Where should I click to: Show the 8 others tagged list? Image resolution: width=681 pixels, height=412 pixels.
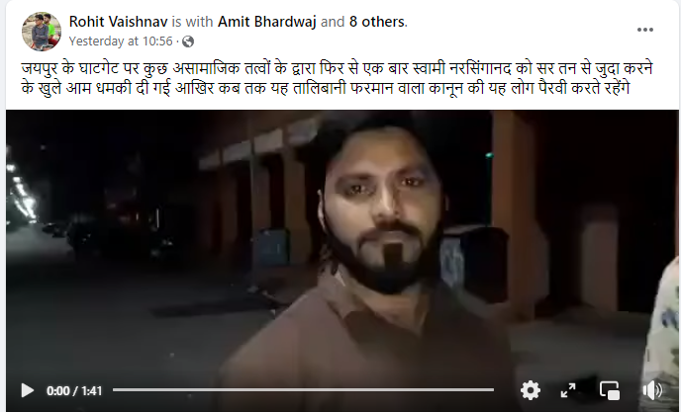376,22
